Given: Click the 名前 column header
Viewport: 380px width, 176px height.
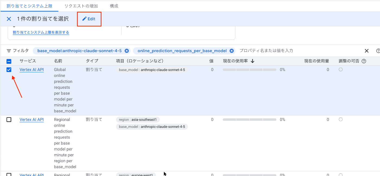Looking at the screenshot, I should 58,61.
